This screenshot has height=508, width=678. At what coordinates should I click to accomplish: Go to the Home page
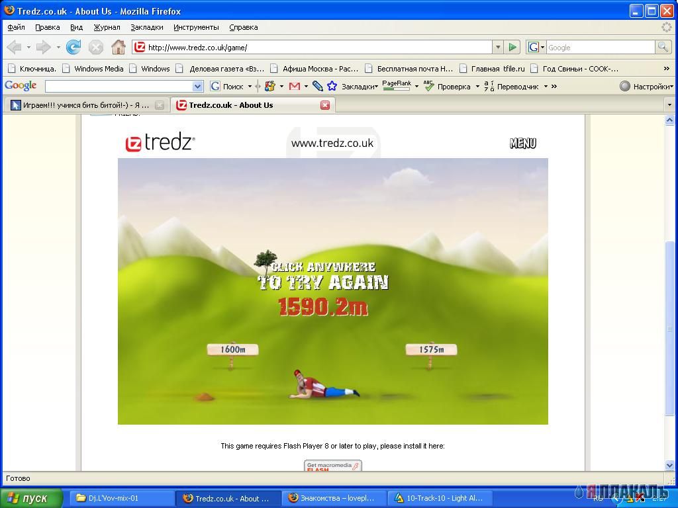click(118, 47)
